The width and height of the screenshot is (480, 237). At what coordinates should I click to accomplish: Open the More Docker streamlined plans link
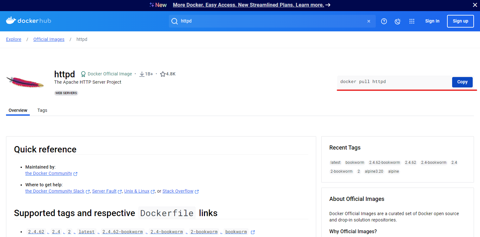248,5
